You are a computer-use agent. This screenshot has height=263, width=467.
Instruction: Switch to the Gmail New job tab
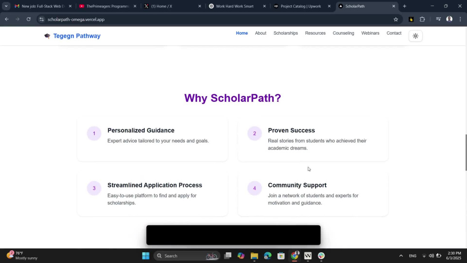[x=43, y=6]
